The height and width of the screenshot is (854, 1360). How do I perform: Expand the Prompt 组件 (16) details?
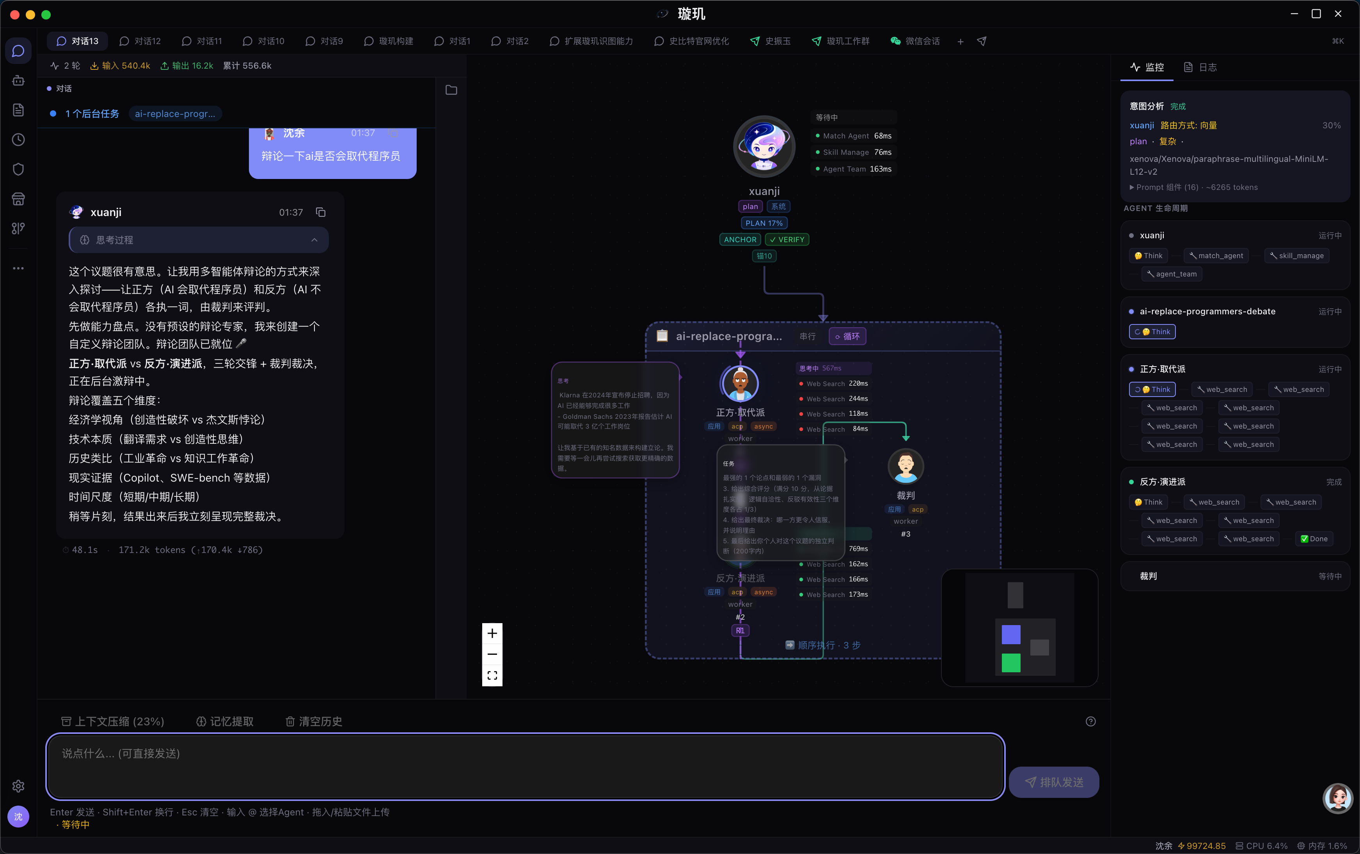coord(1193,188)
